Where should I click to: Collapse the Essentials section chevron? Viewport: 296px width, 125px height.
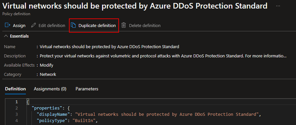(x=6, y=36)
